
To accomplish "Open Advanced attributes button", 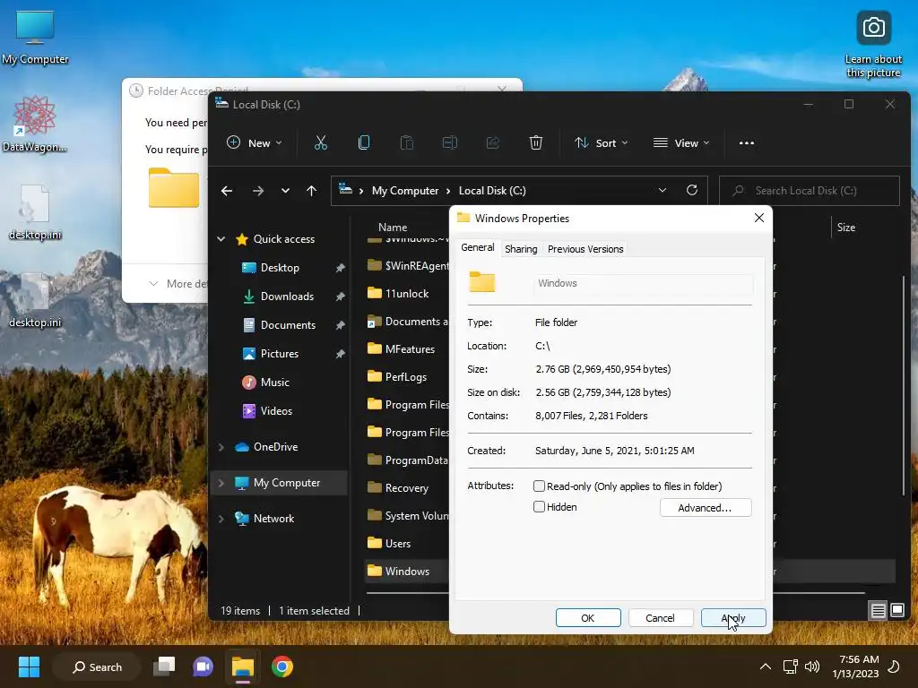I will [705, 507].
